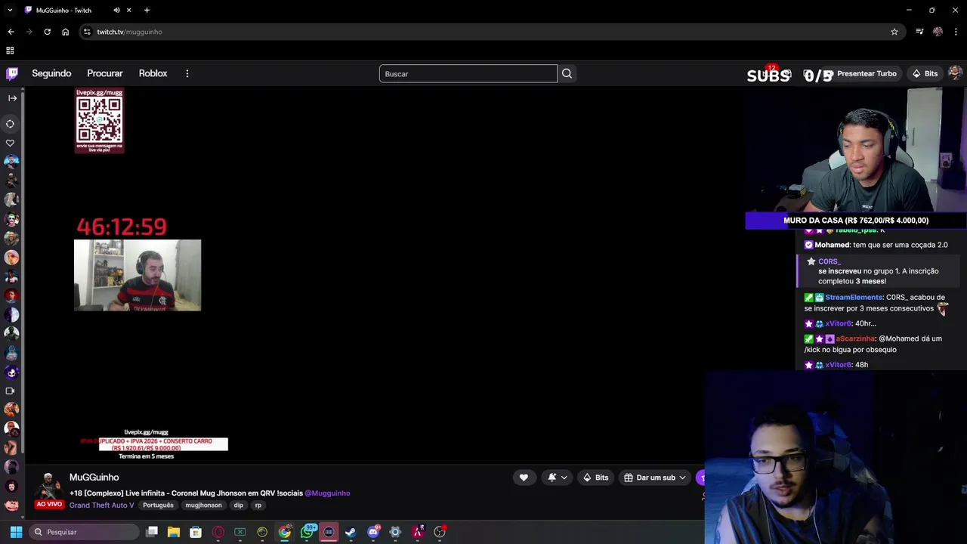This screenshot has height=544, width=967.
Task: Click the Dar um sub button
Action: pos(655,478)
